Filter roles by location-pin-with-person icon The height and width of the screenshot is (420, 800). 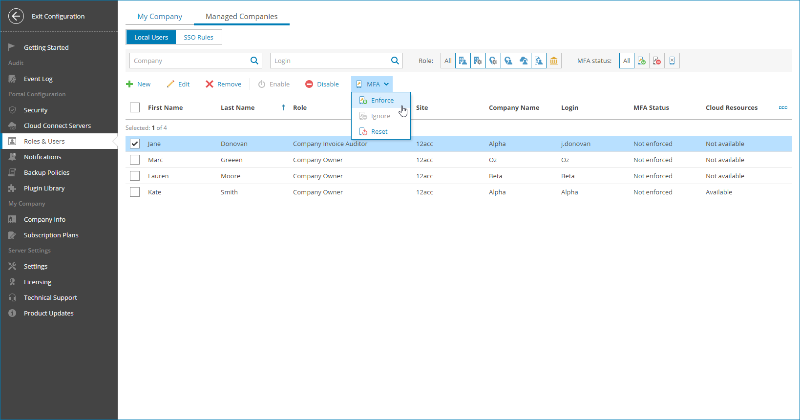[x=508, y=61]
